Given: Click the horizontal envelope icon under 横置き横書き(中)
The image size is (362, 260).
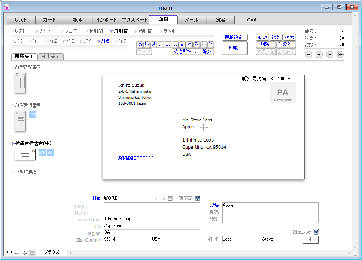Looking at the screenshot, I should pos(25,154).
